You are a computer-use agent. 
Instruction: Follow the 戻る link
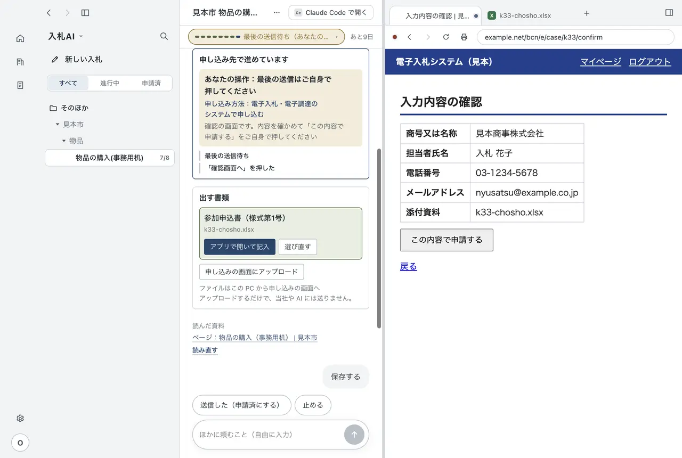[409, 267]
